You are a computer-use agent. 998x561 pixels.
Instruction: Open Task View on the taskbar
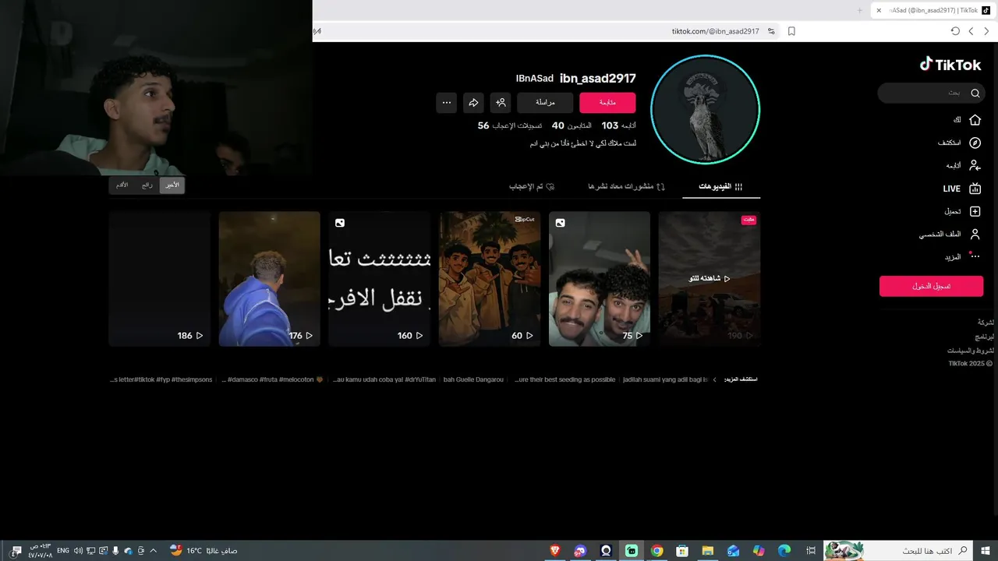click(x=810, y=551)
